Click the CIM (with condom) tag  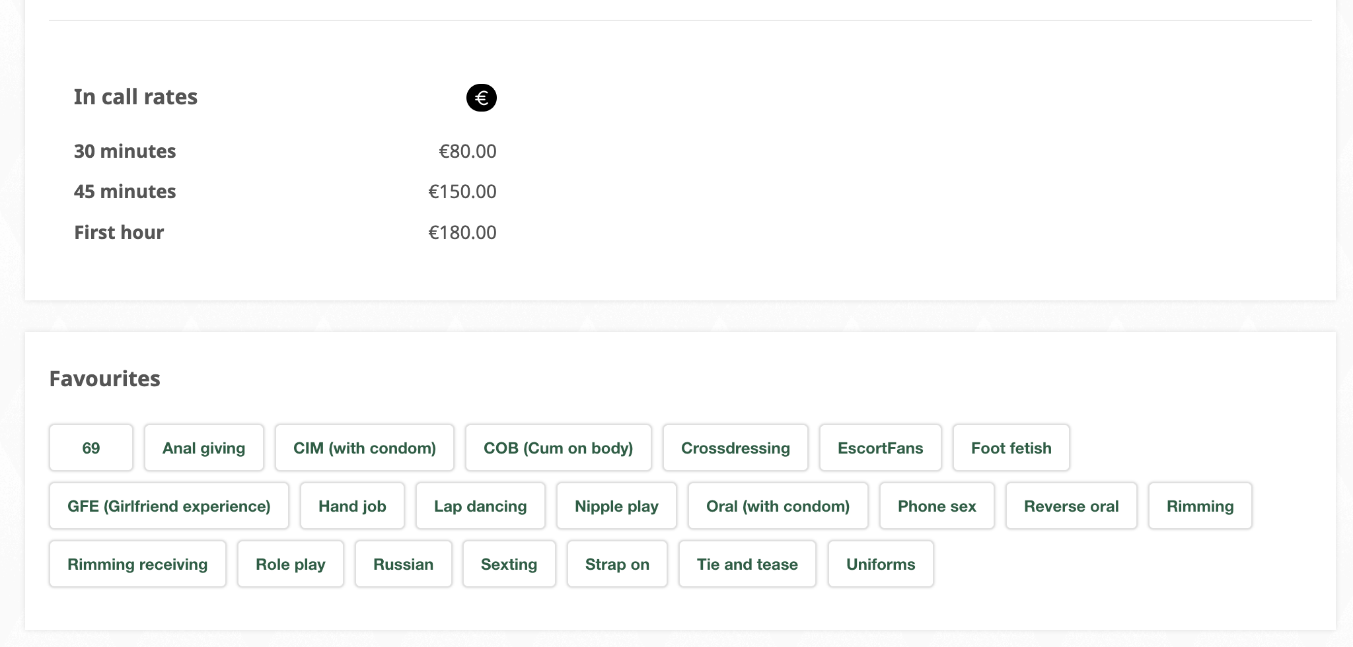(x=365, y=448)
